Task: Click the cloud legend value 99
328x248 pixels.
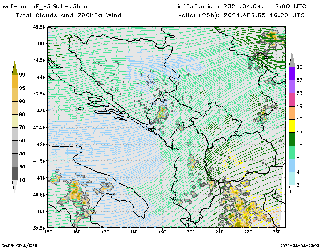Action: click(22, 75)
